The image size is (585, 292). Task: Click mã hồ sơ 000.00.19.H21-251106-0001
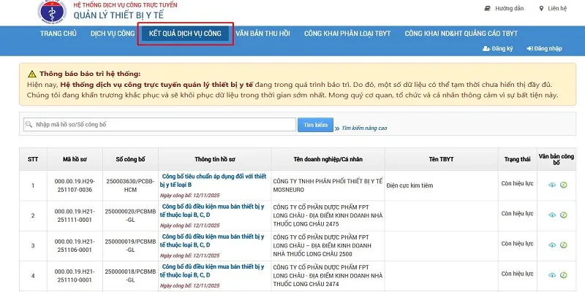(75, 246)
